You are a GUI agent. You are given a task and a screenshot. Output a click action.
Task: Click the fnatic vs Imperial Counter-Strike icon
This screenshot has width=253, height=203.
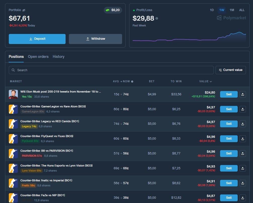(13, 183)
